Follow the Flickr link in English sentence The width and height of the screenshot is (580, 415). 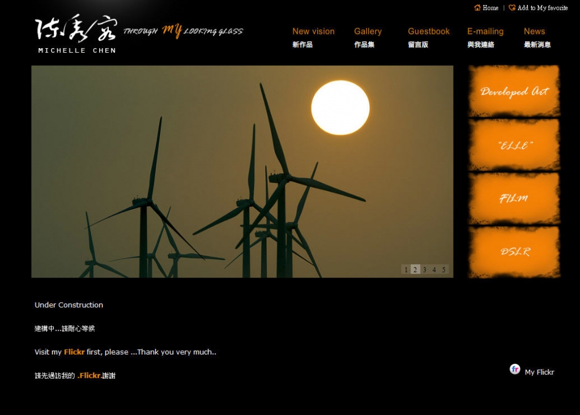(74, 352)
